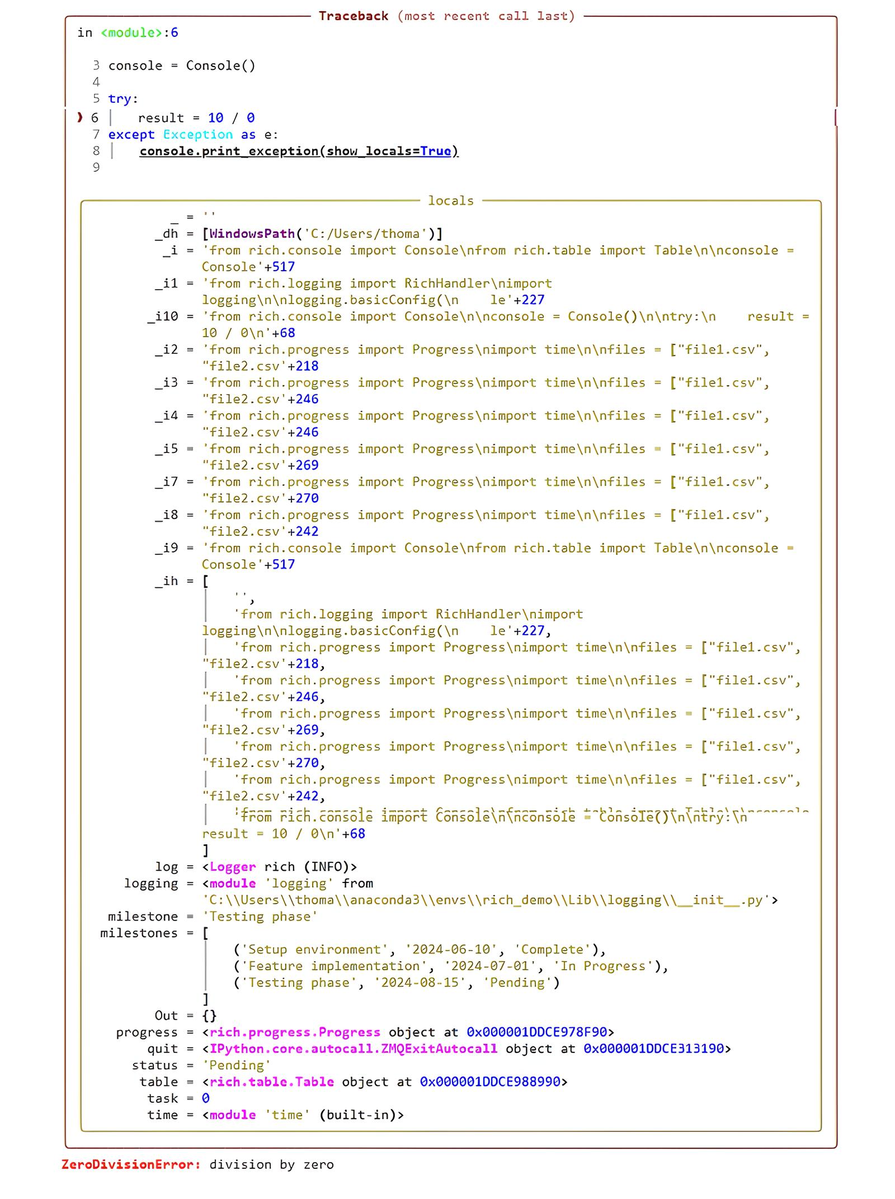Click the "try:" keyword on line 5
This screenshot has width=895, height=1199.
(123, 98)
